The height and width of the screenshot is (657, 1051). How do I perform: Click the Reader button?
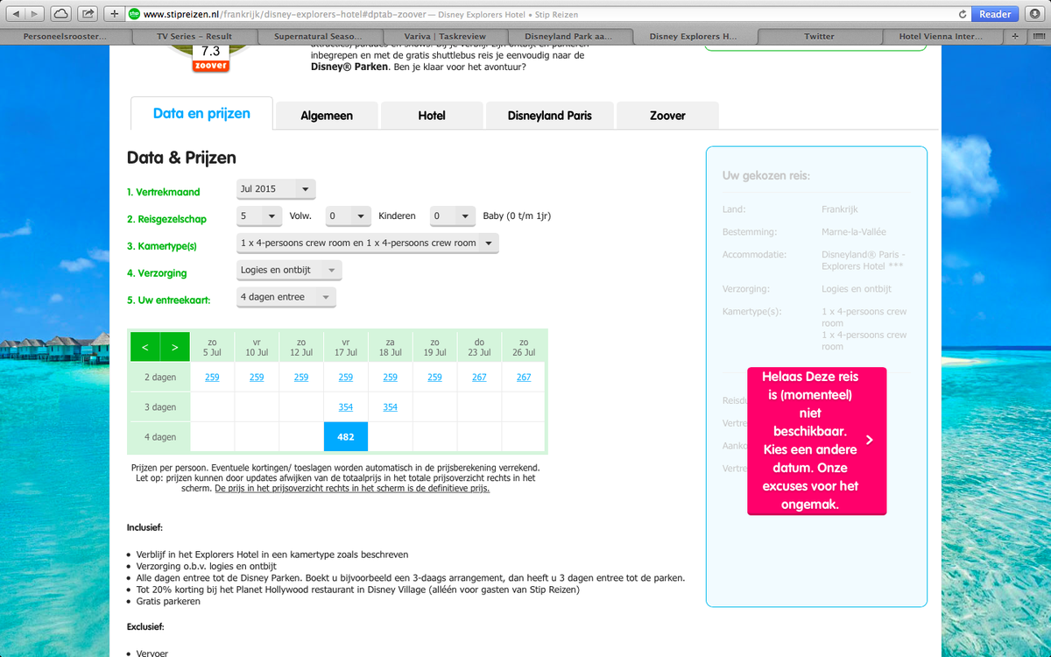995,14
